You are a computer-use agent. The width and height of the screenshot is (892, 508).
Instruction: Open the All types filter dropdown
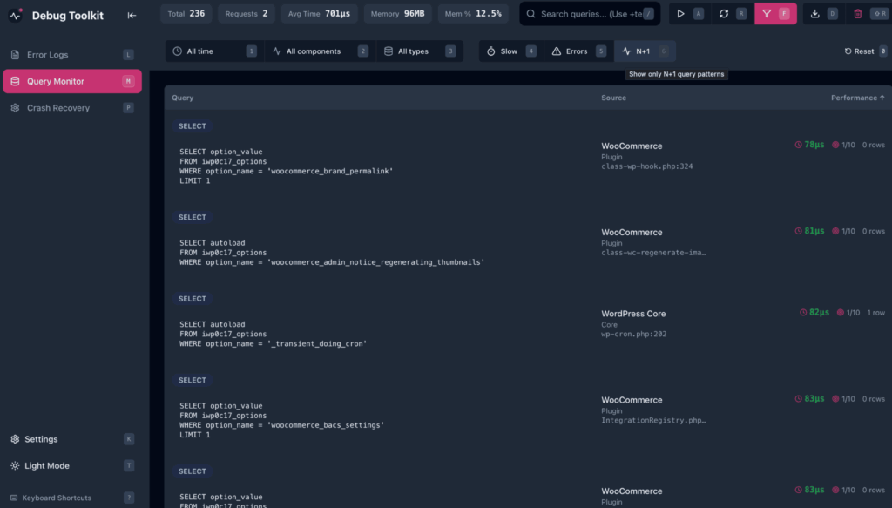(x=410, y=51)
